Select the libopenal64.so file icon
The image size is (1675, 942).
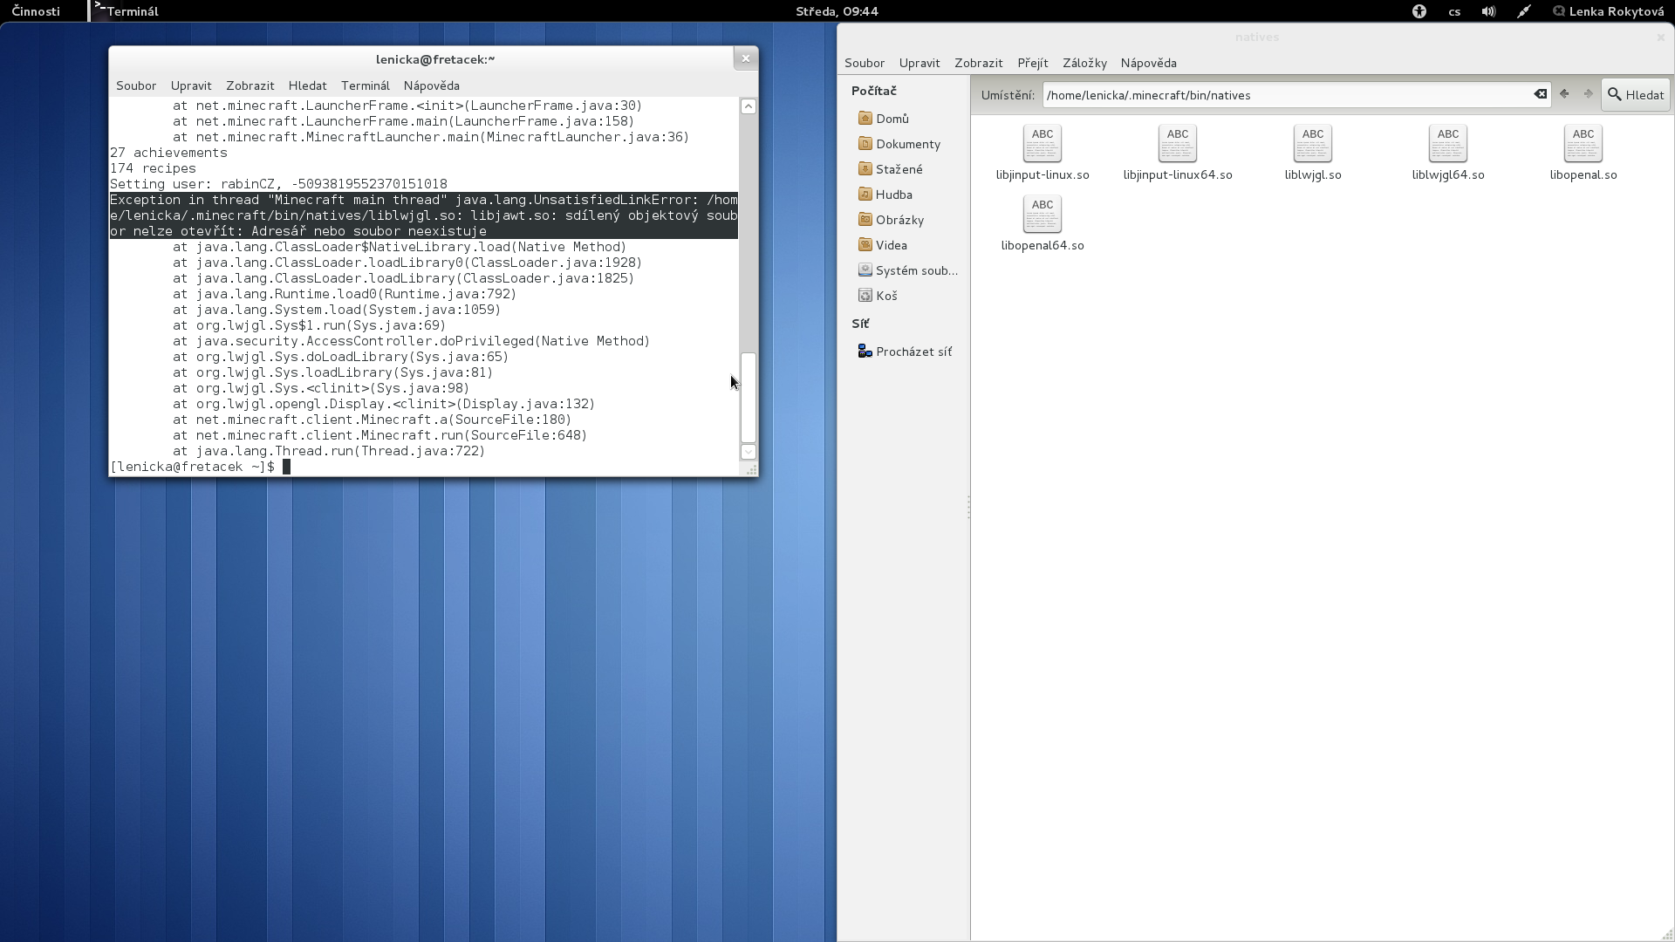[1042, 214]
